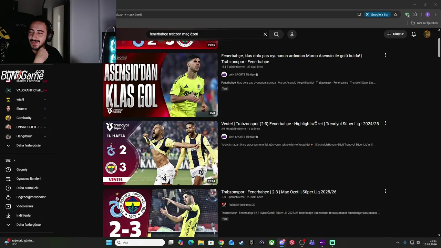Open the Vestel | Trabzonspor (2-3) Fenerbahçe title

pos(300,124)
